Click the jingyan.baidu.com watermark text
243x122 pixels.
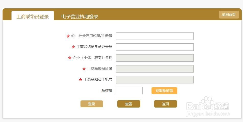click(x=208, y=114)
